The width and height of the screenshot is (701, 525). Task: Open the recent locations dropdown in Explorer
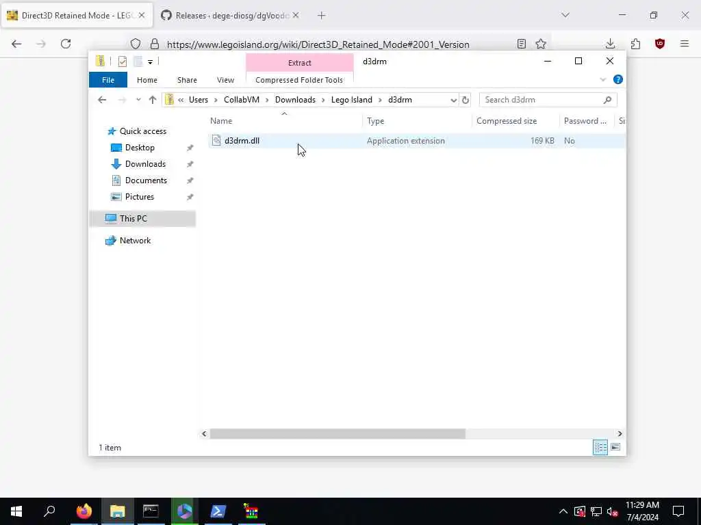pyautogui.click(x=138, y=100)
